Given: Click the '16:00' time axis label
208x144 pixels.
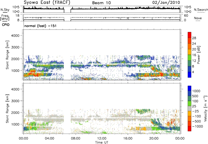Looking at the screenshot, I should [x=128, y=139].
